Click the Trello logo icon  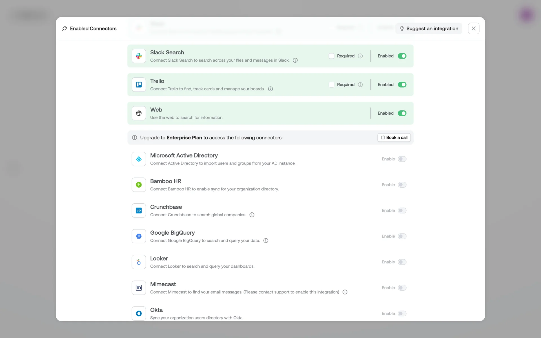[139, 84]
